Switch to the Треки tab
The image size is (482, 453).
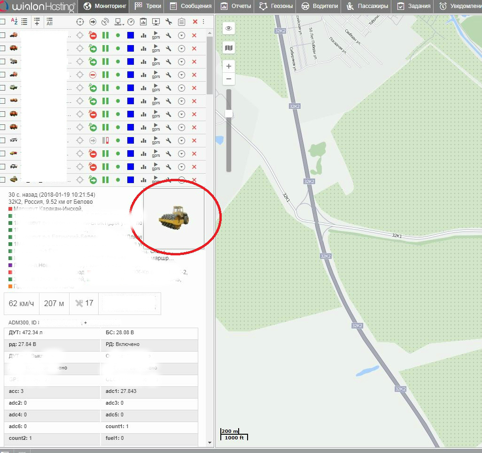pyautogui.click(x=148, y=6)
